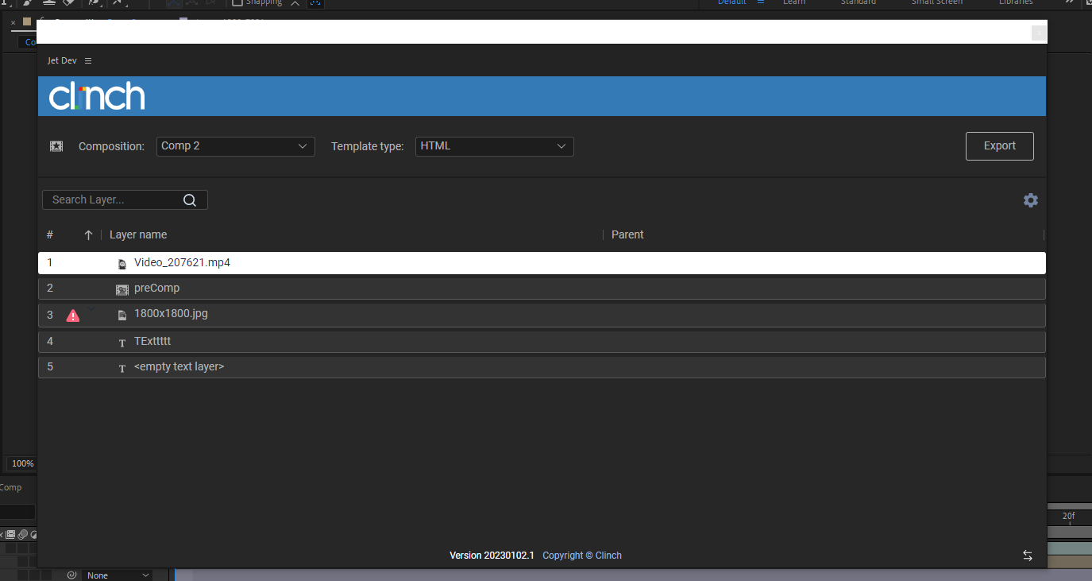The image size is (1092, 581).
Task: Click the magnifier search icon
Action: 190,200
